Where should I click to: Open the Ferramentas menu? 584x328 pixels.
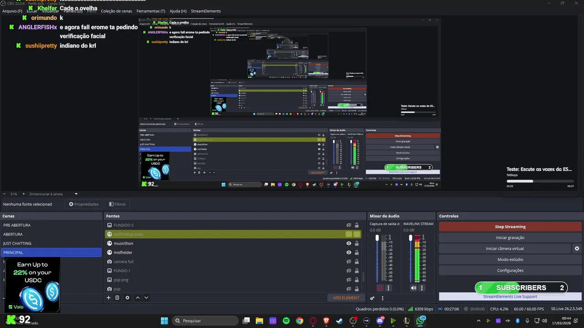pyautogui.click(x=151, y=11)
